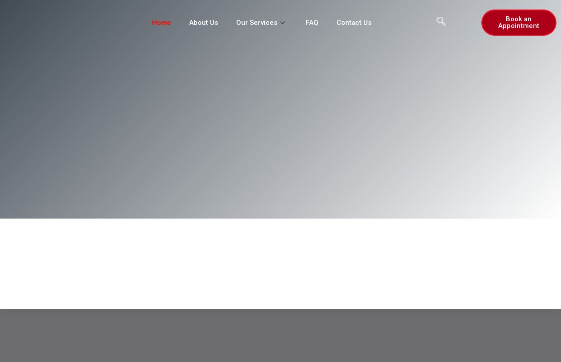Click the blank white content section
Viewport: 561px width, 362px height.
[x=280, y=264]
